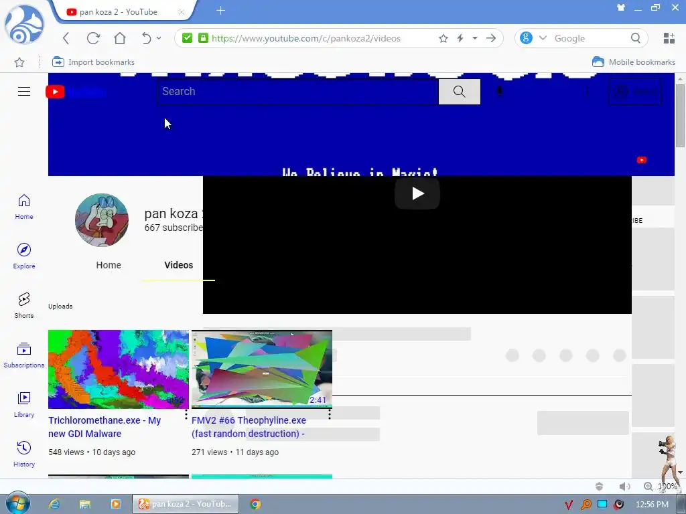
Task: Switch to the channel Home tab
Action: coord(109,265)
